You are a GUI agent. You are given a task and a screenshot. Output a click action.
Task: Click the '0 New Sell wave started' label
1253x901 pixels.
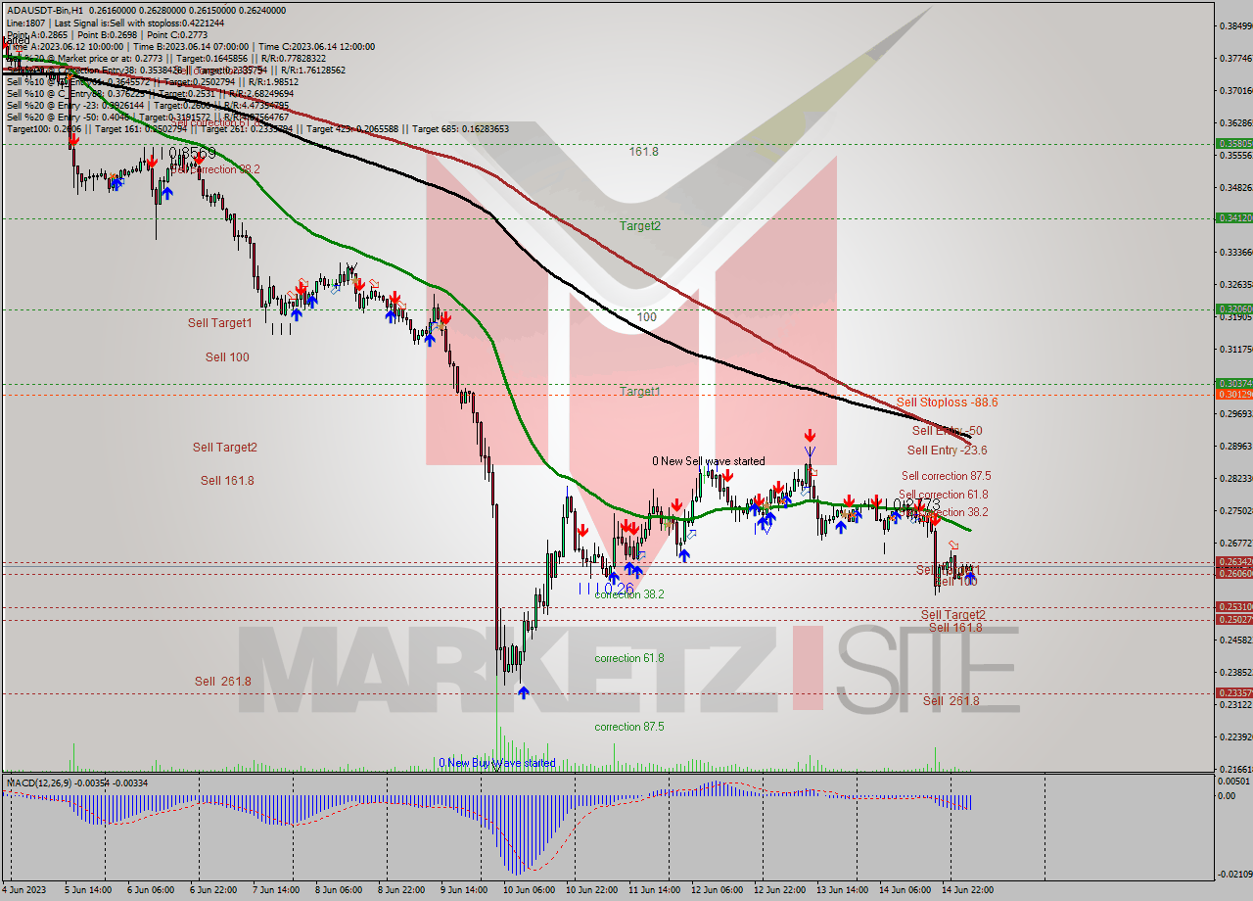(709, 460)
